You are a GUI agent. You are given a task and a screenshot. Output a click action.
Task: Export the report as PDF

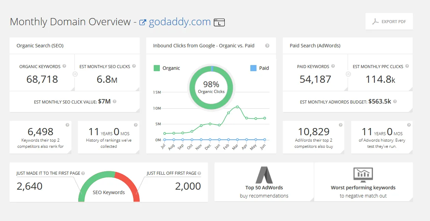click(389, 21)
